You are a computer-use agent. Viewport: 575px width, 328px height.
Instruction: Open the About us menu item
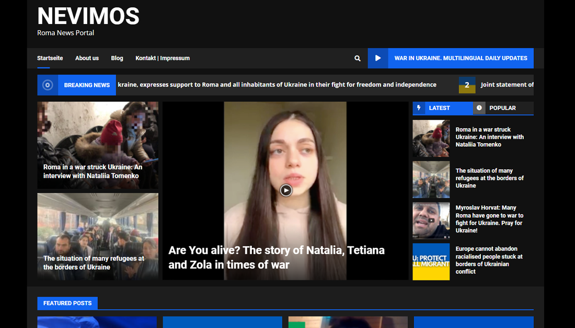[x=87, y=58]
